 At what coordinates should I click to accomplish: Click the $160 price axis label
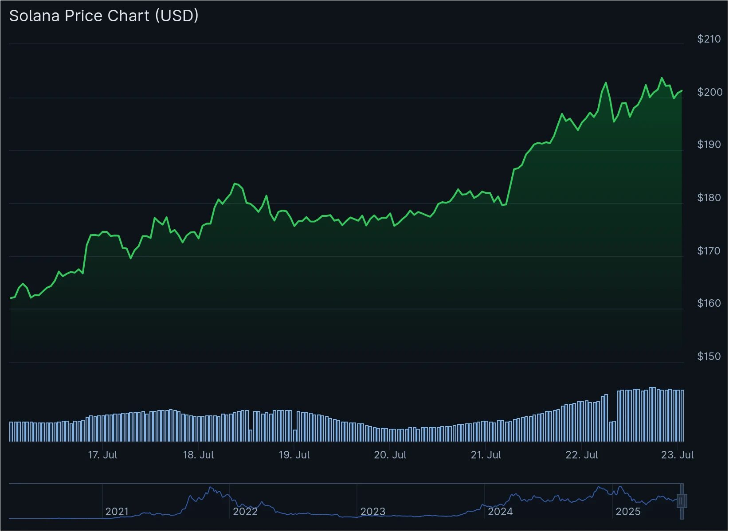[x=709, y=303]
